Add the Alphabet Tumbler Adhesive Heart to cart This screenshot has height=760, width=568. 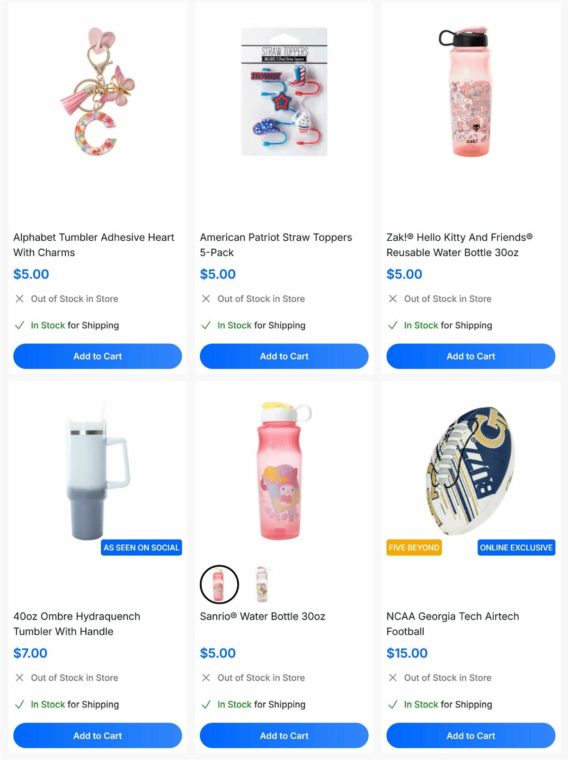(x=98, y=356)
